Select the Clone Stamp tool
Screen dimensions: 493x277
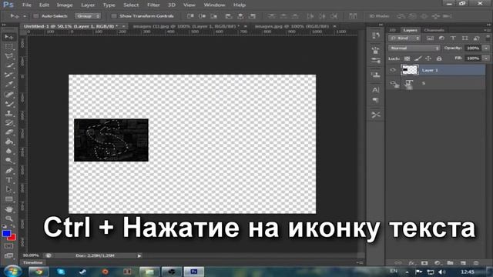(9, 113)
